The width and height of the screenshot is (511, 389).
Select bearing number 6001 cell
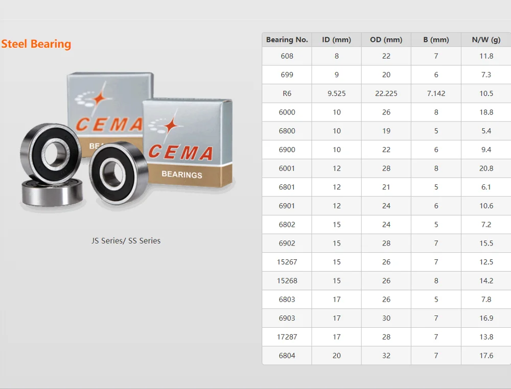(287, 168)
